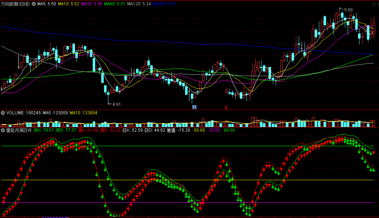Click the 差值: -15.28 value

(x=178, y=130)
